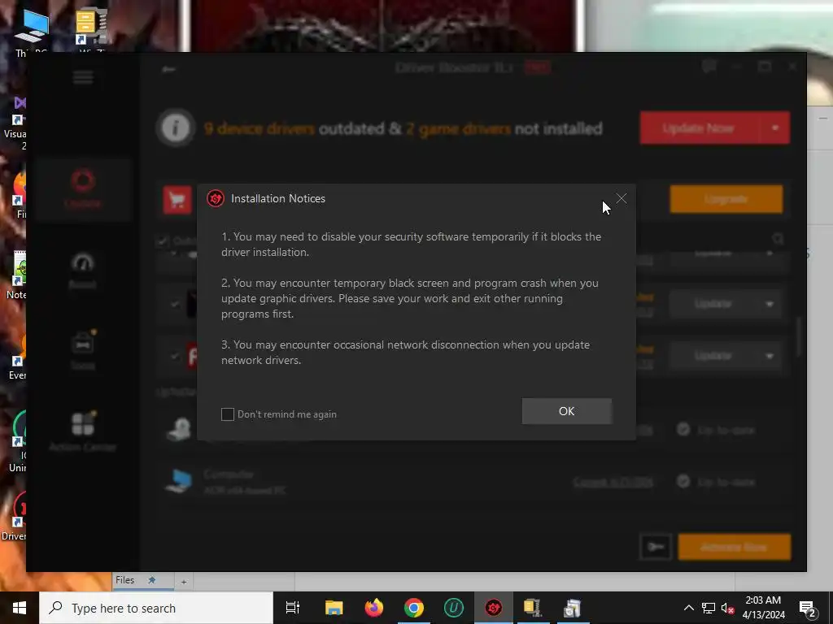
Task: Expand dropdown beside third-row Update button
Action: coord(770,356)
